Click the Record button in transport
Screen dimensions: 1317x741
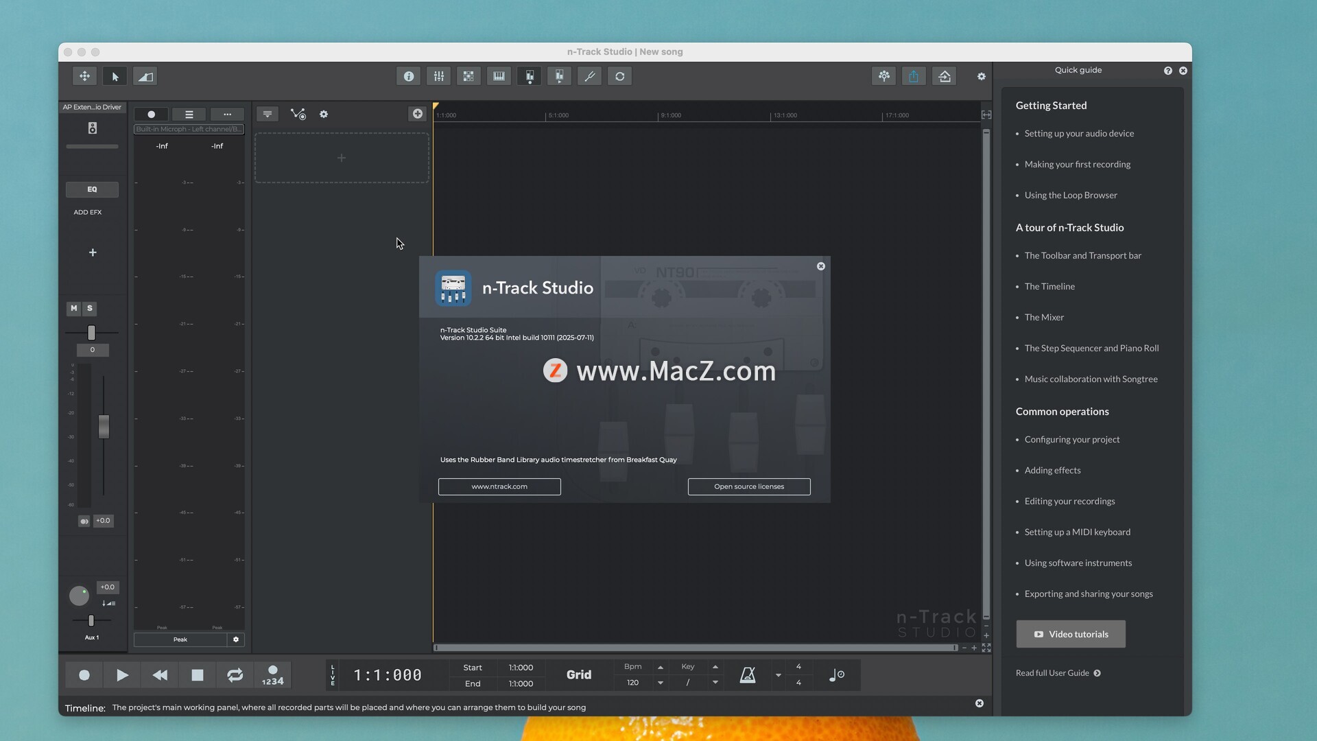pos(84,675)
